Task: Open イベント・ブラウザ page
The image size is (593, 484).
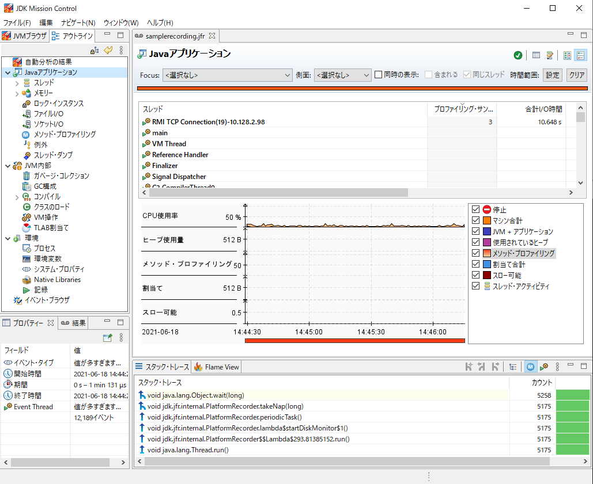Action: tap(47, 300)
